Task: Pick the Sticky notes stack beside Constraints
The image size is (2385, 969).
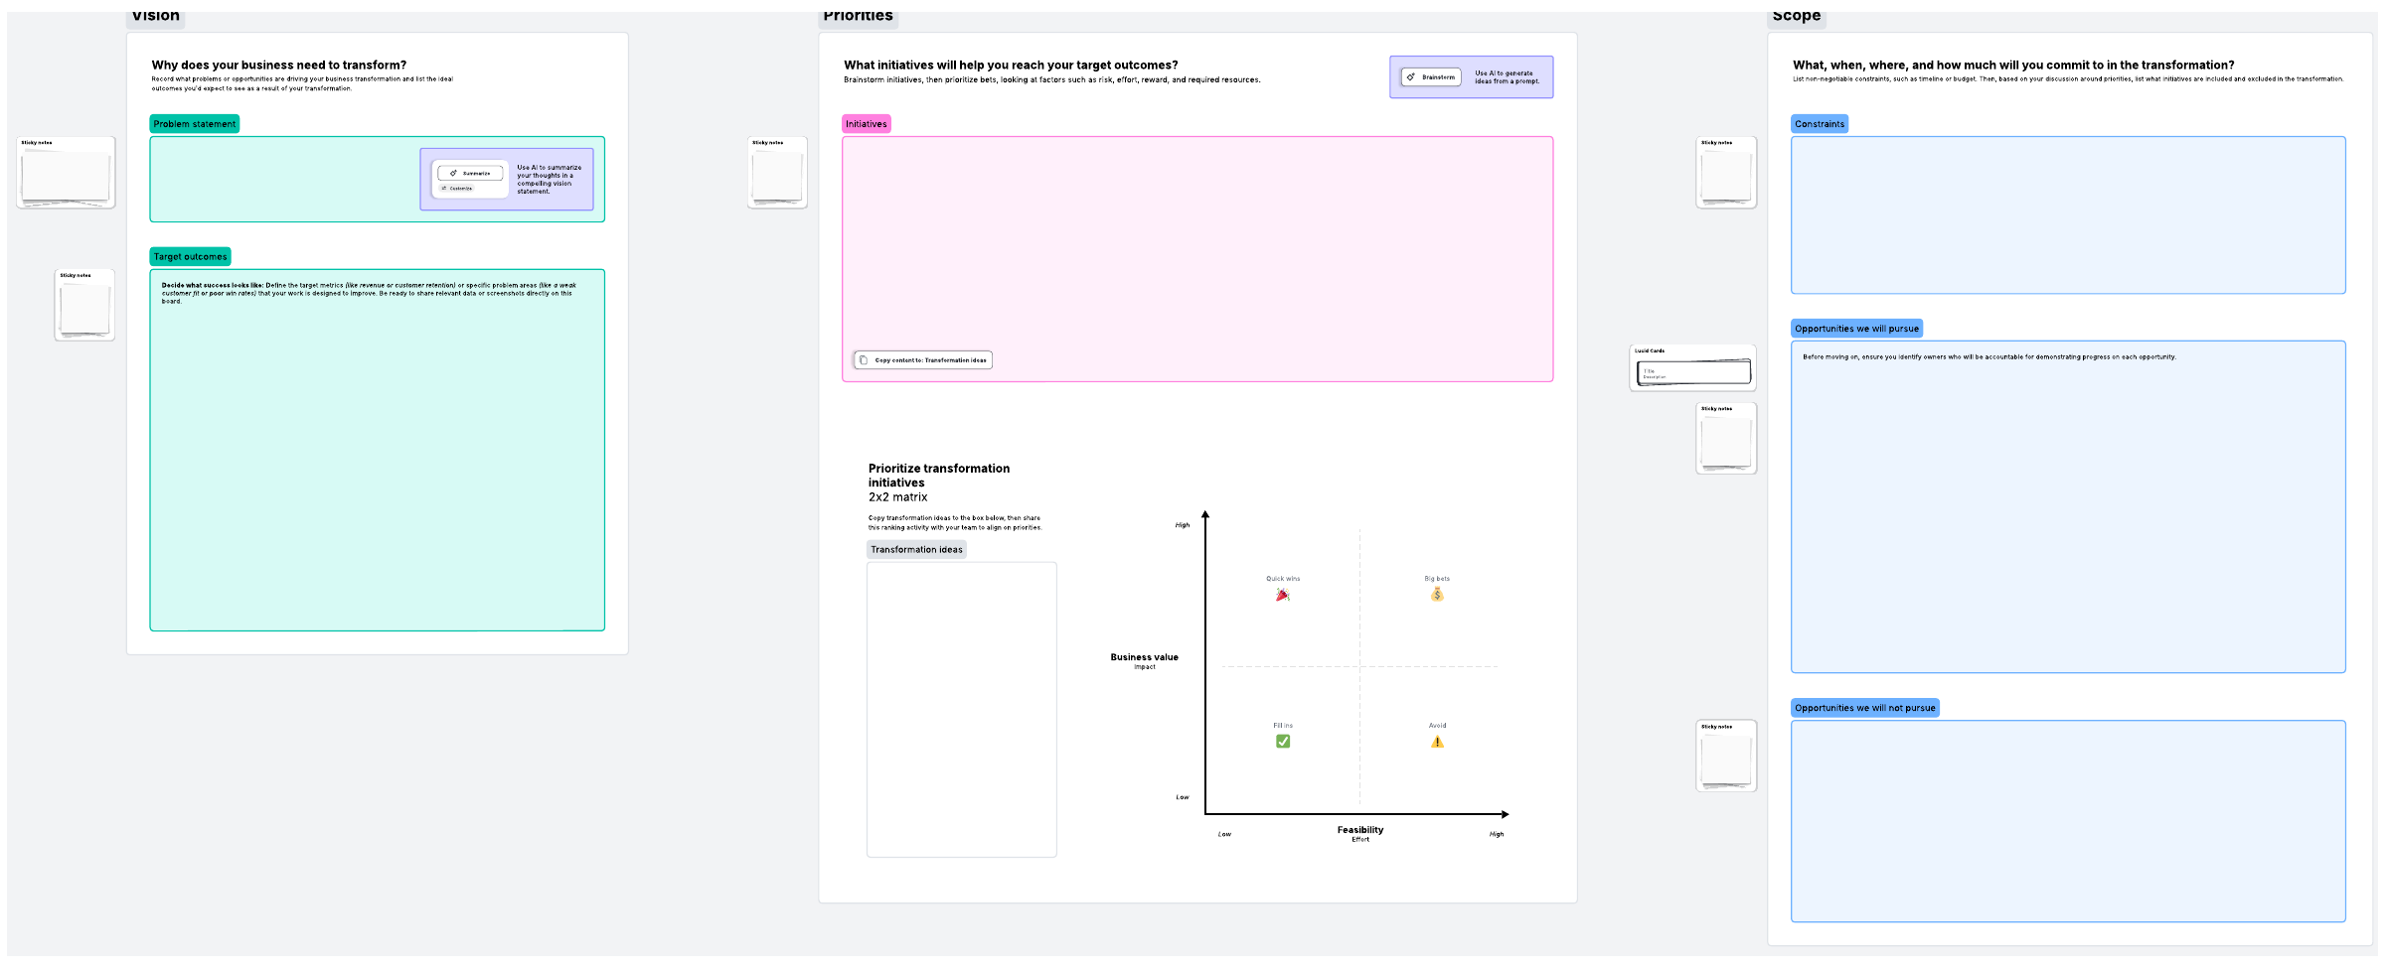Action: 1725,175
